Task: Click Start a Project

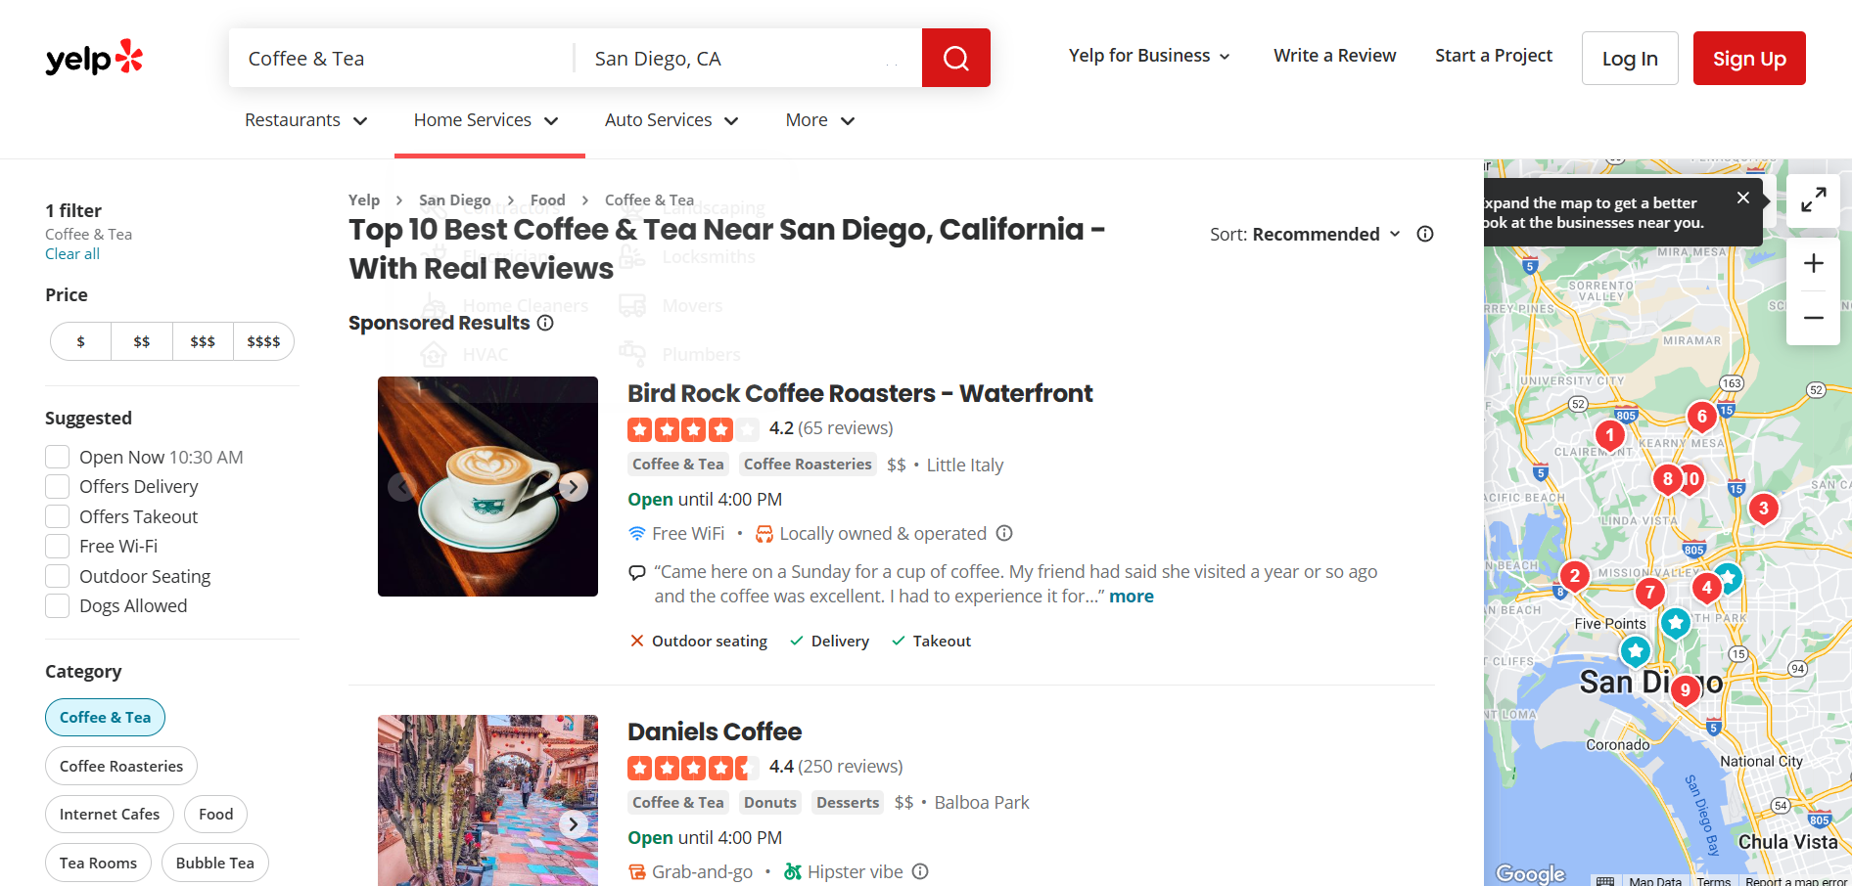Action: pyautogui.click(x=1494, y=56)
